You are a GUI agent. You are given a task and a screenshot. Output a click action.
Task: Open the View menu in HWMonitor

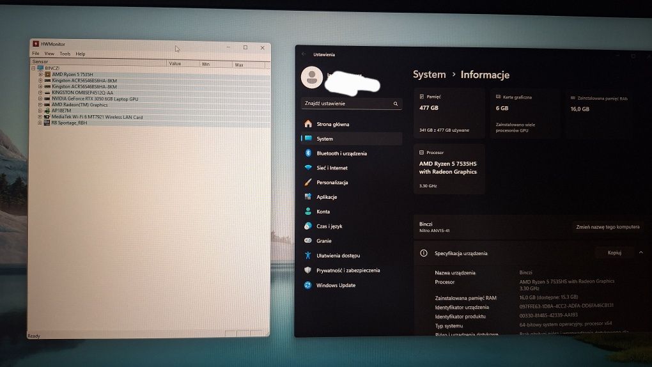(49, 53)
